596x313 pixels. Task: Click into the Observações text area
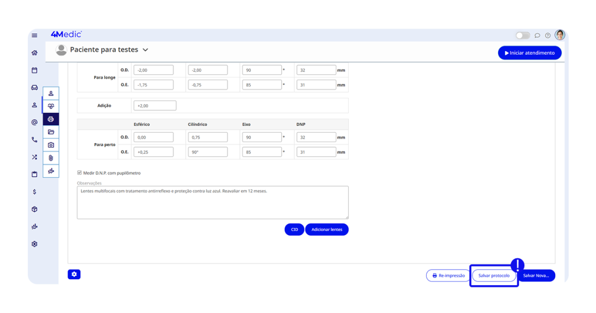pos(212,202)
